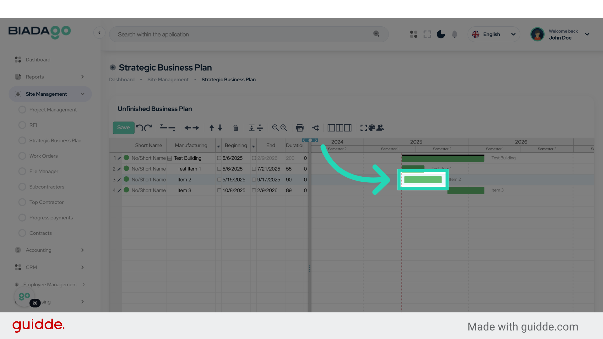Open Work Orders in sidebar
This screenshot has height=339, width=603.
43,156
